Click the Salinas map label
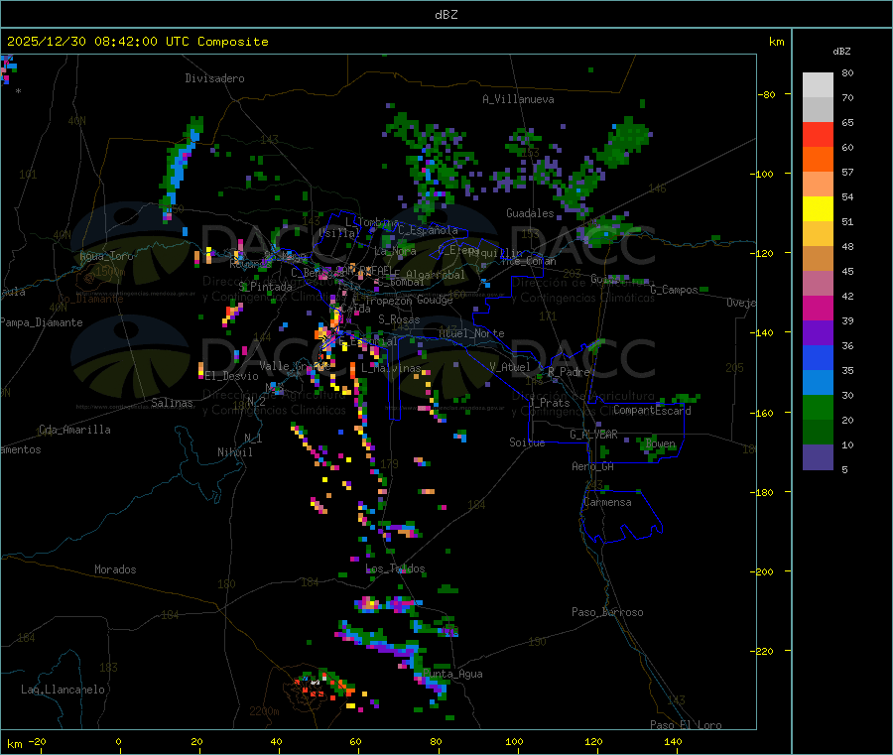Image resolution: width=893 pixels, height=755 pixels. [x=172, y=403]
